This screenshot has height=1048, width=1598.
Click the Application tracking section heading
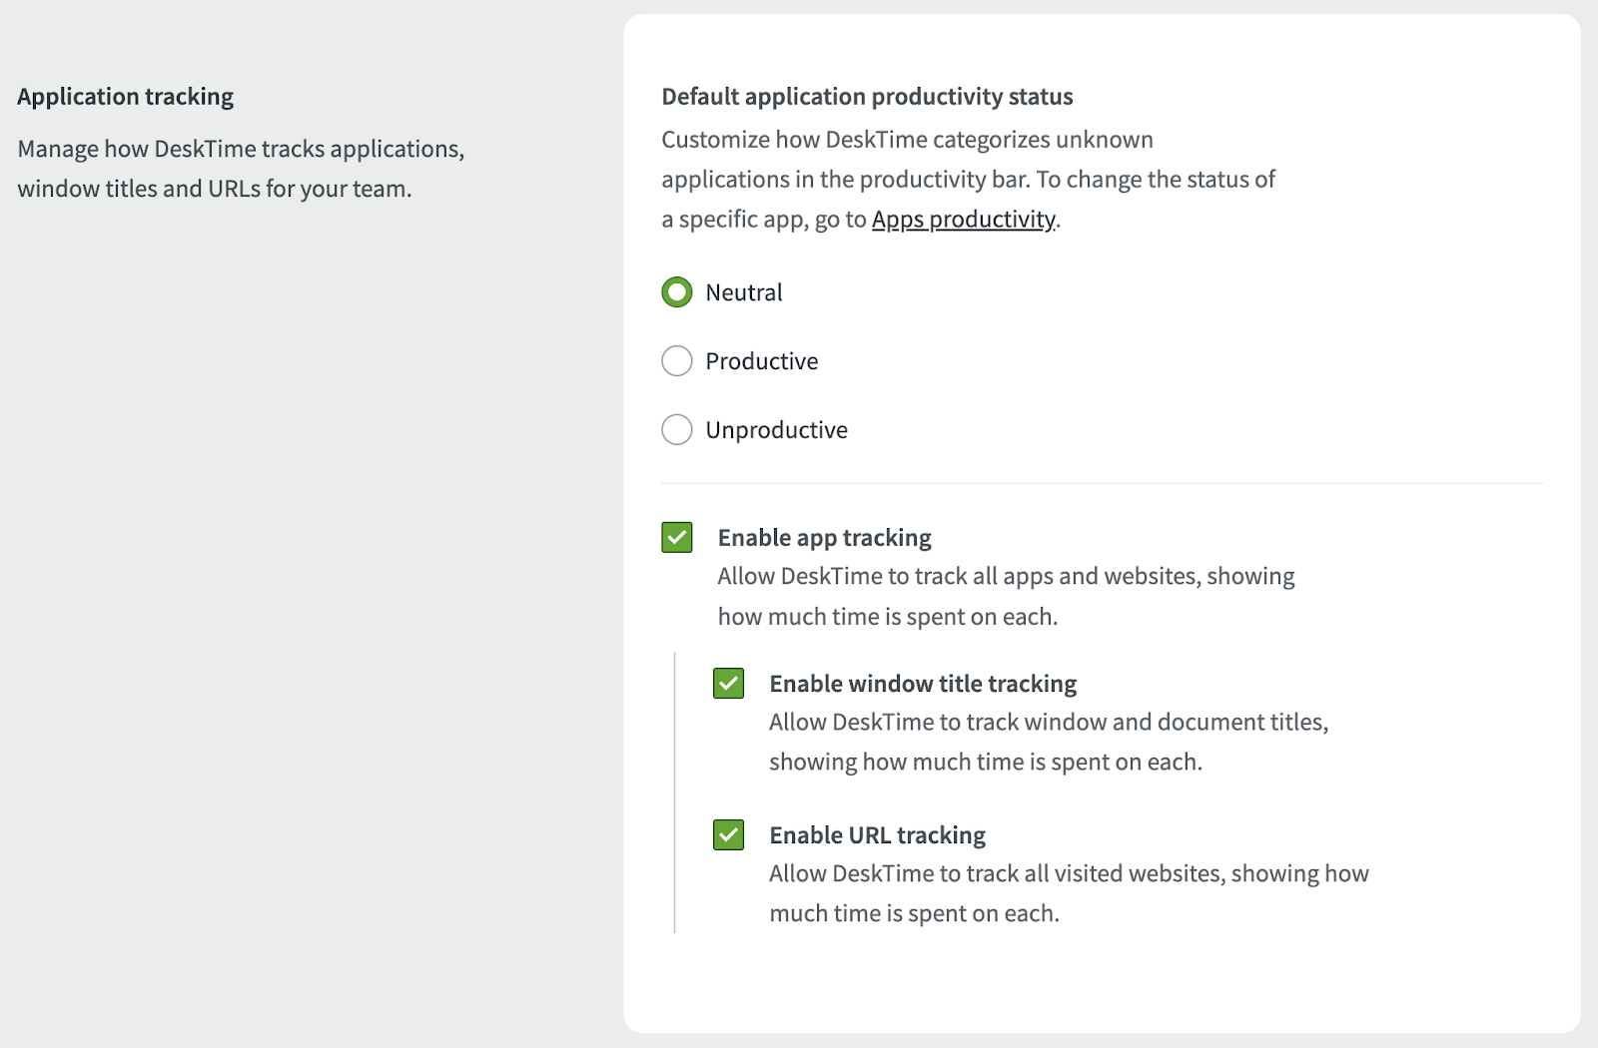click(x=125, y=97)
